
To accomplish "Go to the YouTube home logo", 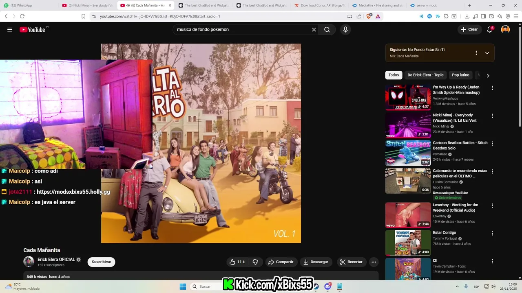I will point(32,29).
